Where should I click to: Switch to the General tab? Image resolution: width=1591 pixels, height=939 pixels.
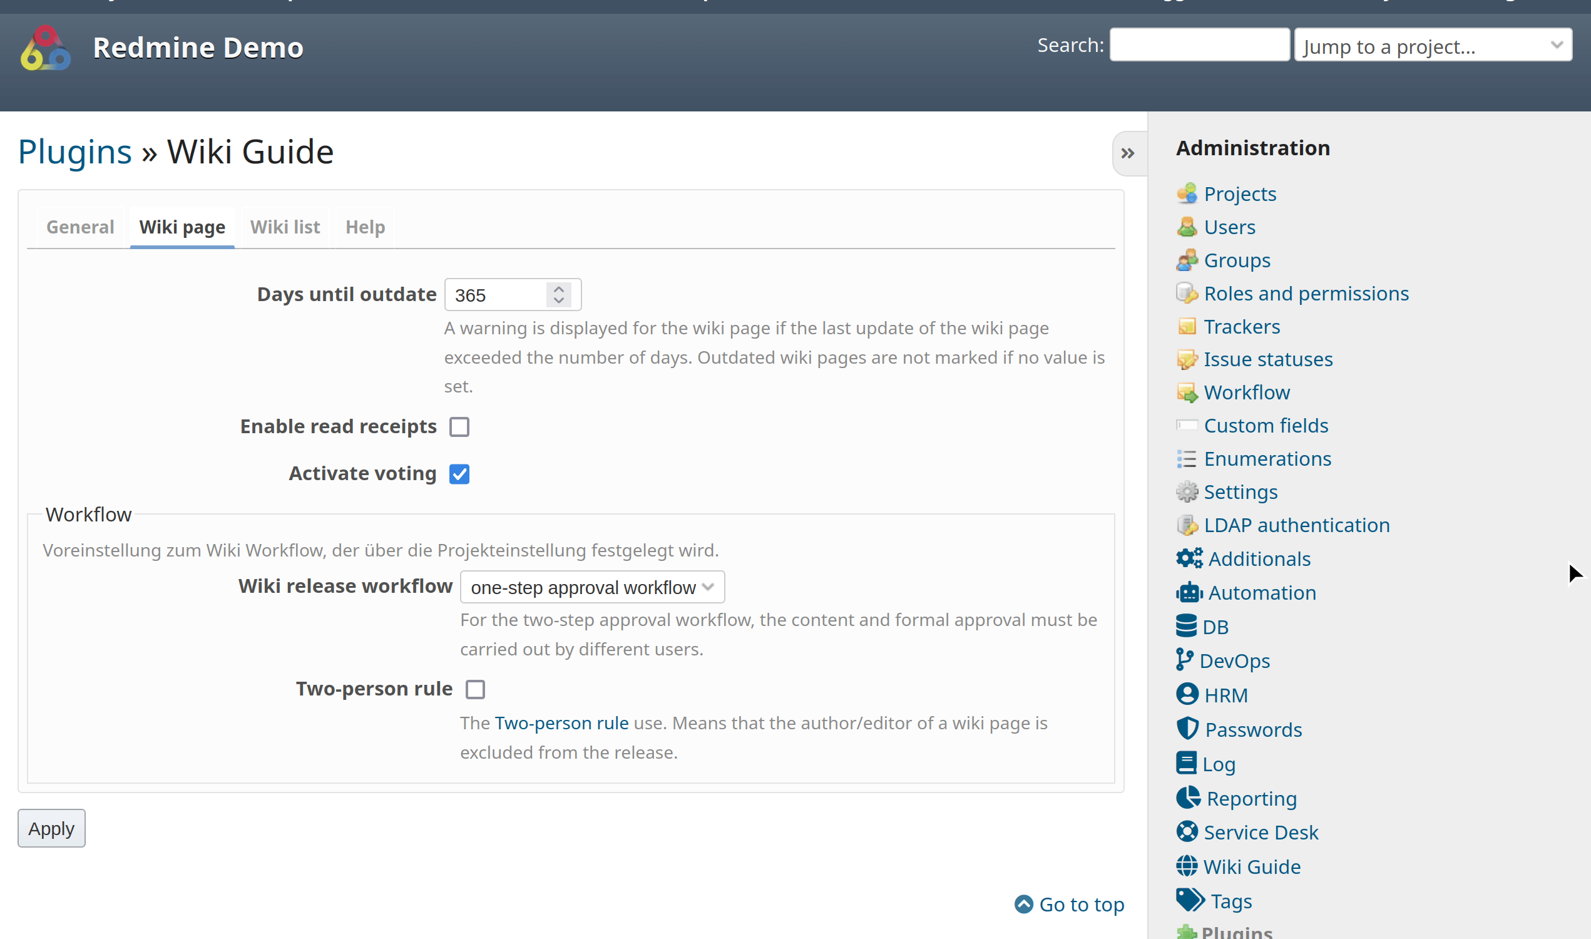(x=79, y=227)
